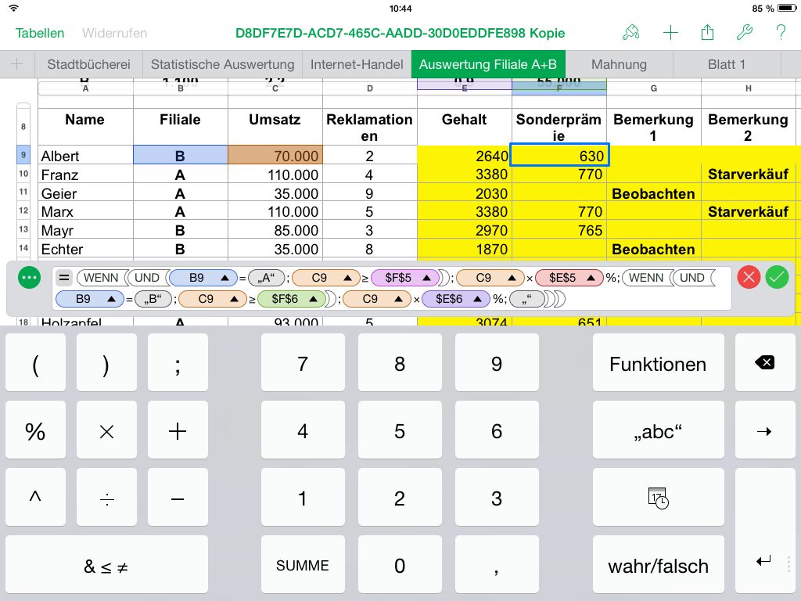Tap the date/time key on the keyboard

pos(658,497)
